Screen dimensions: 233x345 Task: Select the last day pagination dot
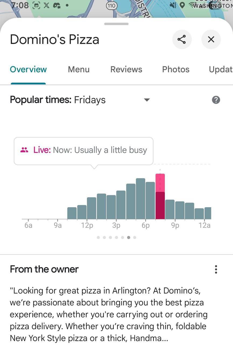coord(135,237)
